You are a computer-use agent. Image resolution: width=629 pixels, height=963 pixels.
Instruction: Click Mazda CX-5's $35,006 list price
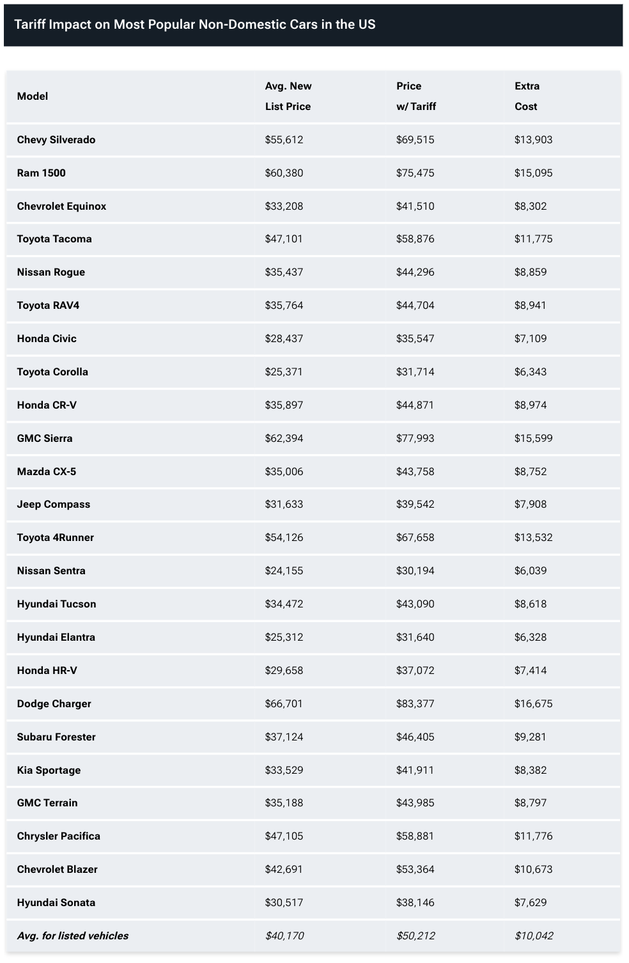[x=284, y=471]
